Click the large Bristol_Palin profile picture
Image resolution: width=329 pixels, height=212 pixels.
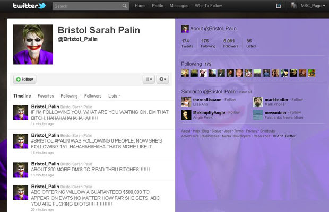33,45
